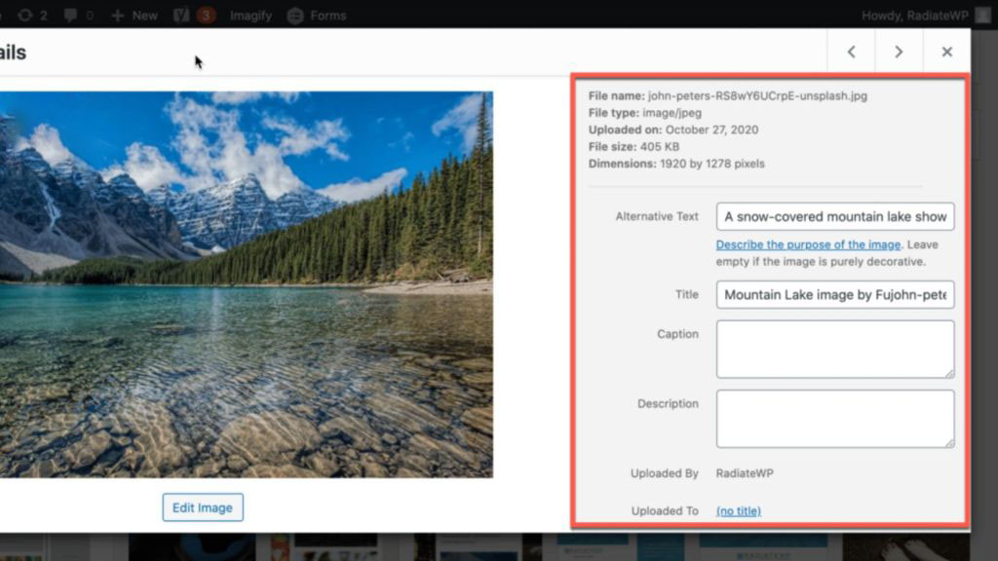
Task: Click inside the Alternative Text field
Action: pos(834,216)
